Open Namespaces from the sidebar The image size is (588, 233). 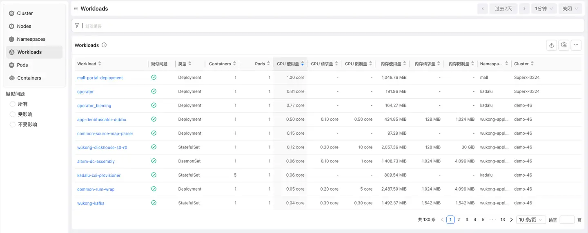tap(31, 39)
